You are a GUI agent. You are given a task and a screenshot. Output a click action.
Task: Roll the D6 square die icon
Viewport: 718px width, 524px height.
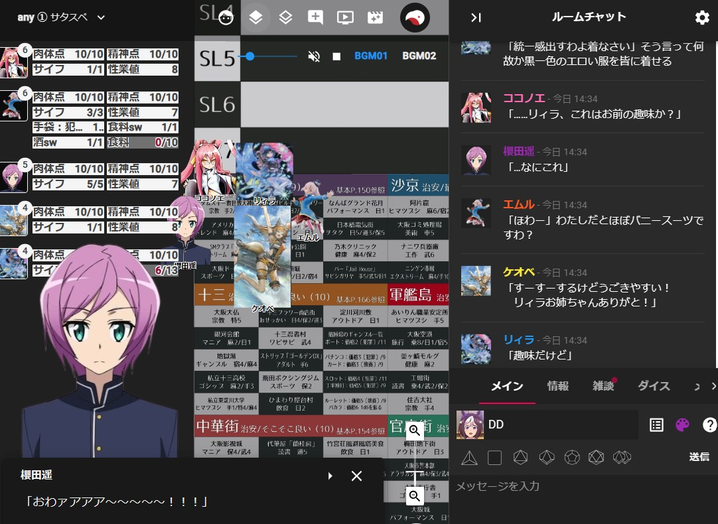click(x=494, y=457)
